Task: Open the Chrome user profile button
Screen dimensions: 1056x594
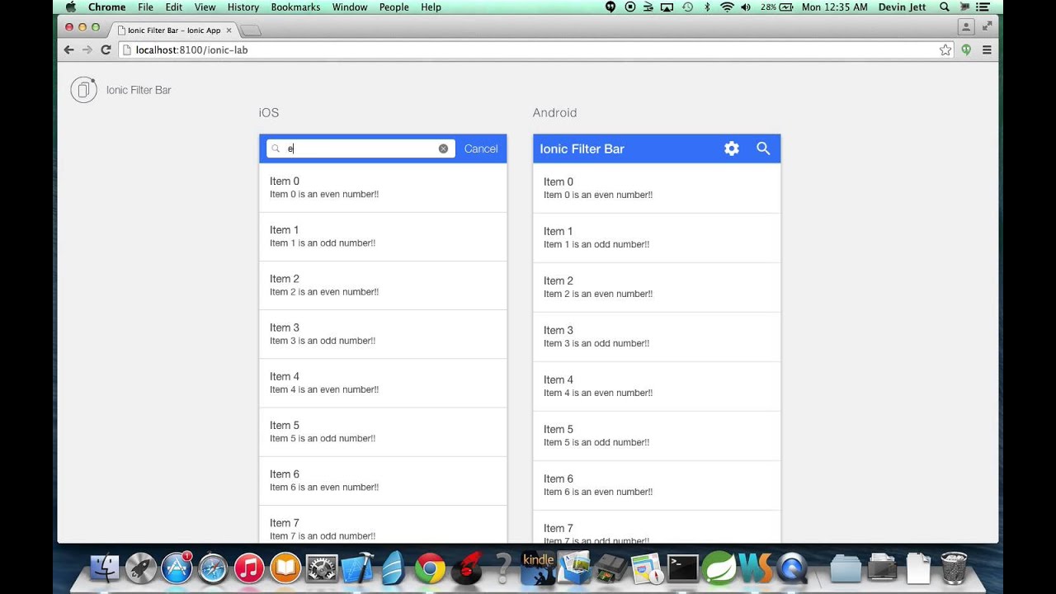Action: (x=965, y=27)
